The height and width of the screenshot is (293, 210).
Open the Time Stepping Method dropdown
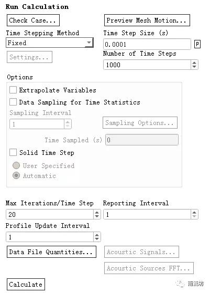click(50, 43)
